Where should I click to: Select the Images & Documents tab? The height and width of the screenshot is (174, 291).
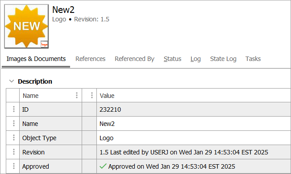click(x=36, y=59)
